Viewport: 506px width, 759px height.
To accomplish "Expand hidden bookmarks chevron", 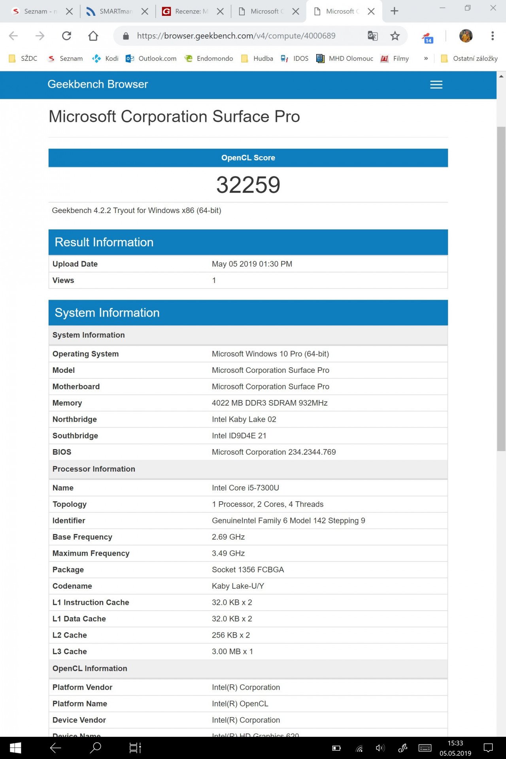I will pos(426,59).
